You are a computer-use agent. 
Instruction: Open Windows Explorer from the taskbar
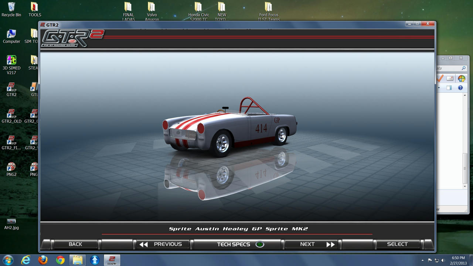(78, 260)
